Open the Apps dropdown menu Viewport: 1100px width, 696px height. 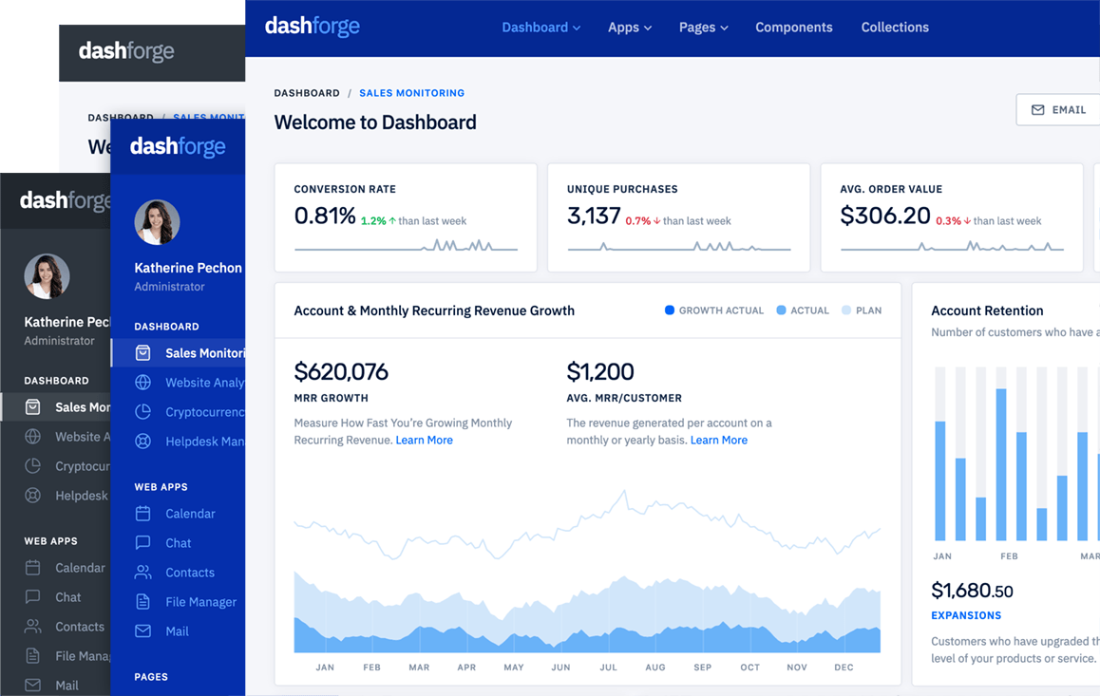click(630, 28)
